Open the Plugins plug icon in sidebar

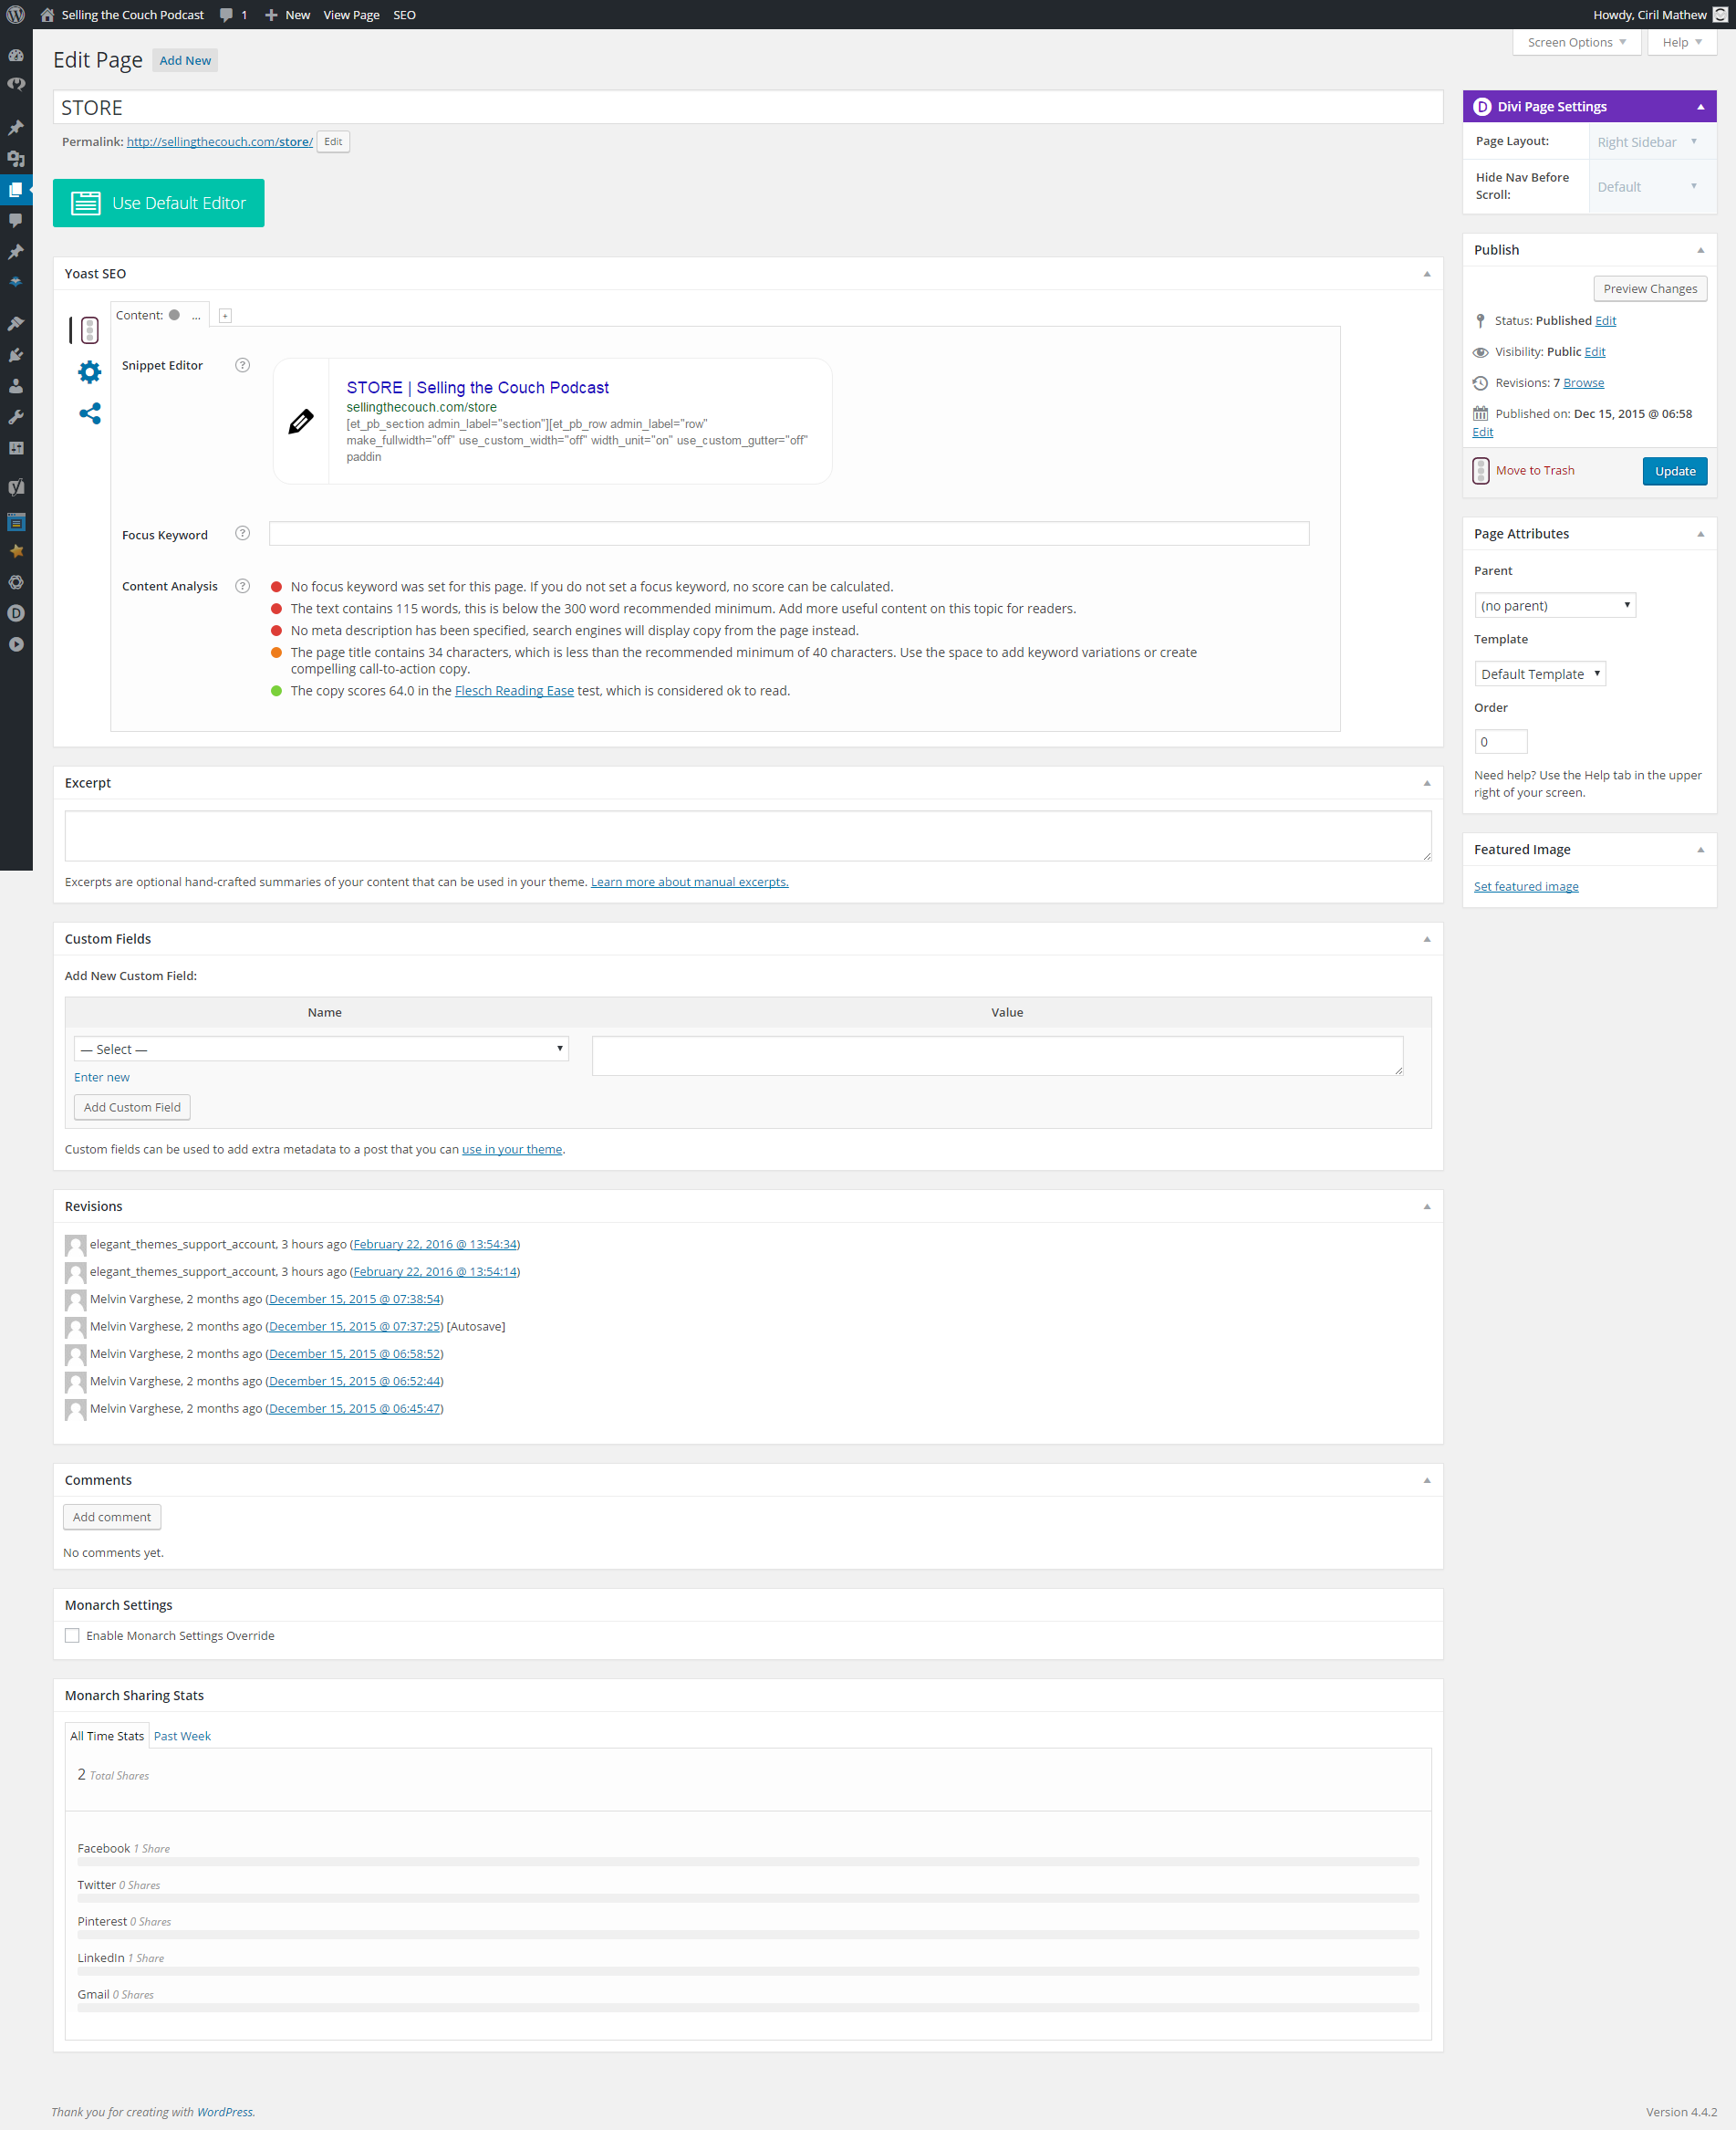(16, 354)
